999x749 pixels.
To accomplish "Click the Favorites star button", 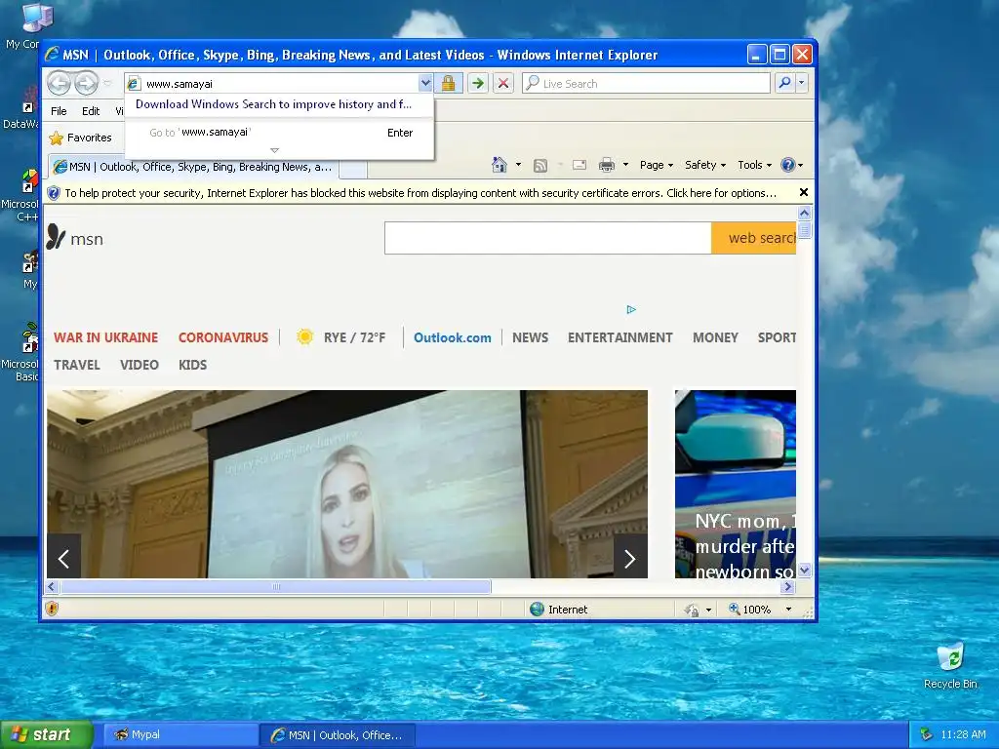I will [80, 138].
